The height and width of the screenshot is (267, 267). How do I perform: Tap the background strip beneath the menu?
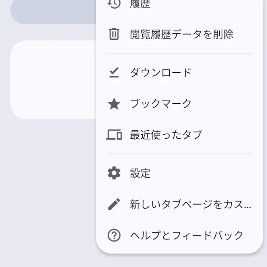(179, 261)
